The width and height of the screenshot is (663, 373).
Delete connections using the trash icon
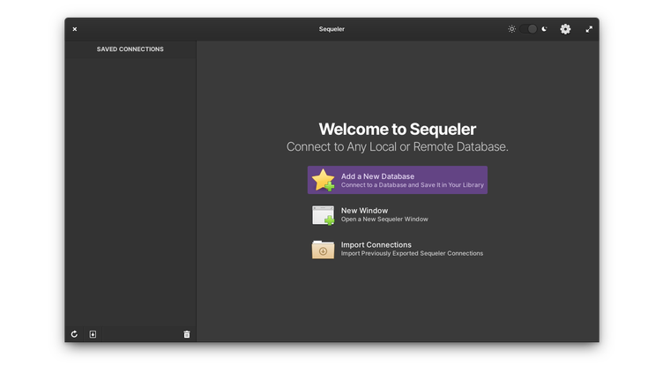pos(187,334)
